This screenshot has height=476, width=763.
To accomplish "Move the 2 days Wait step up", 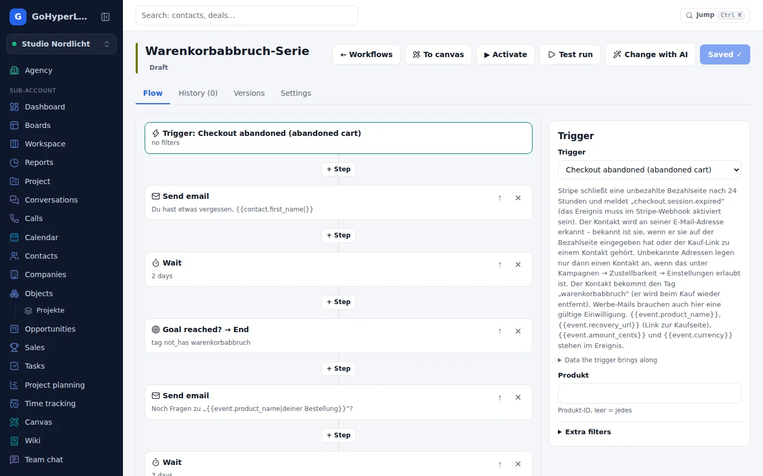I will pos(500,264).
